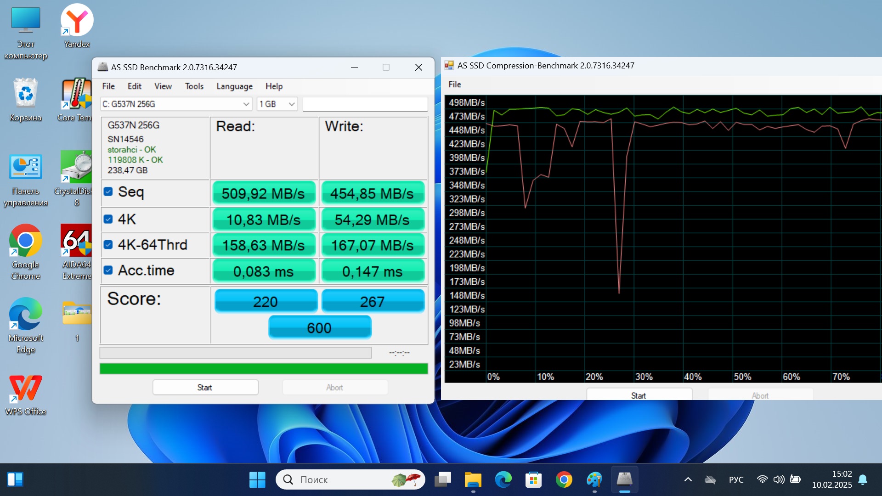This screenshot has width=882, height=496.
Task: Open Google Chrome from the taskbar
Action: pos(564,480)
